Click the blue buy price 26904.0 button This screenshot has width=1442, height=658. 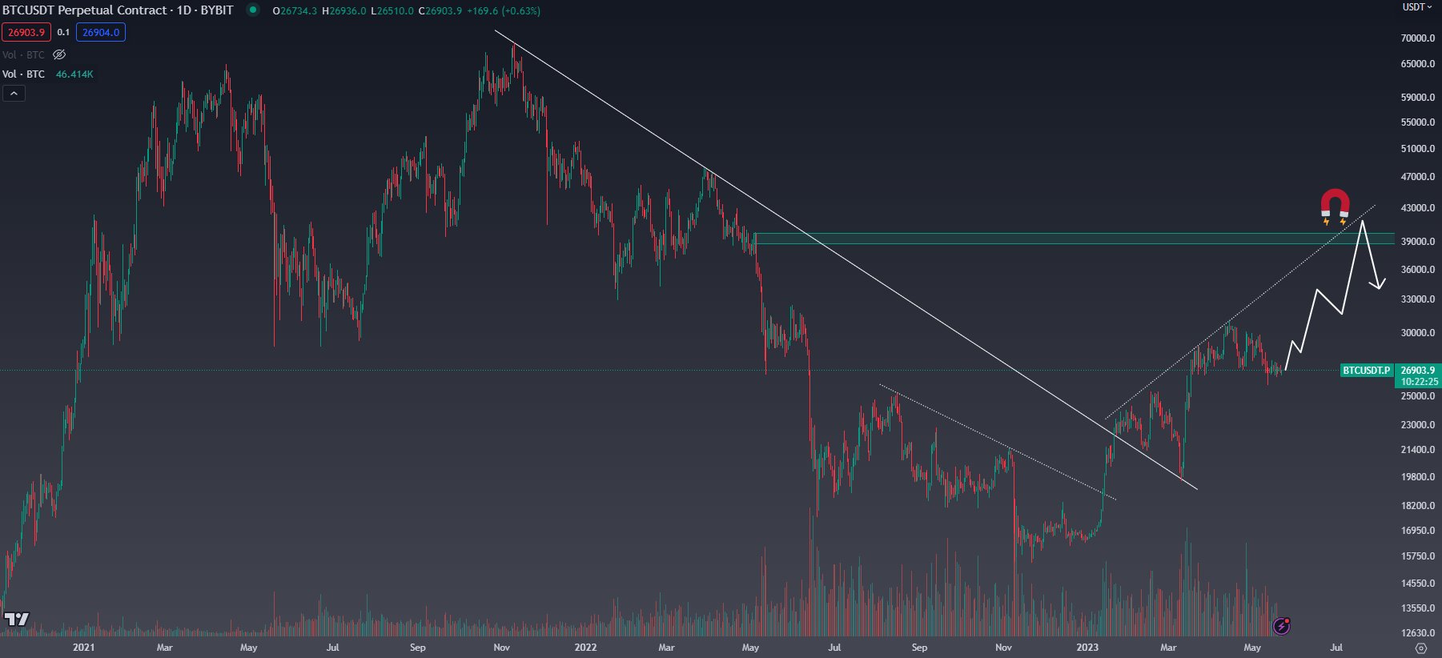point(101,32)
